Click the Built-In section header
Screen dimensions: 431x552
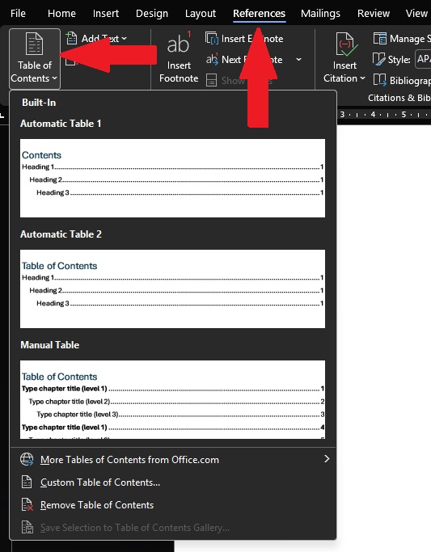pyautogui.click(x=39, y=103)
